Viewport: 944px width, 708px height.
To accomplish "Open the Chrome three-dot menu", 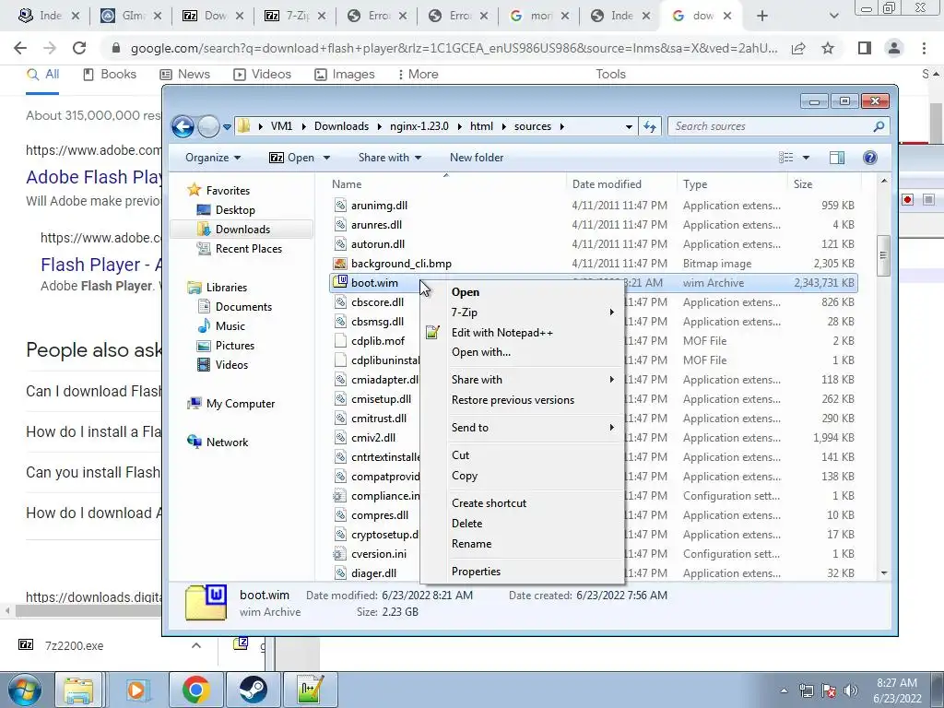I will pyautogui.click(x=924, y=48).
